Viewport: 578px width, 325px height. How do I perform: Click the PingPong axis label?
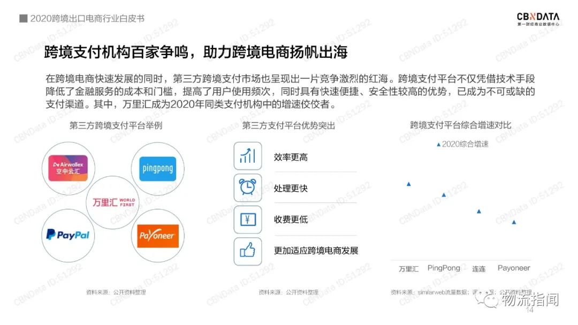click(x=444, y=268)
